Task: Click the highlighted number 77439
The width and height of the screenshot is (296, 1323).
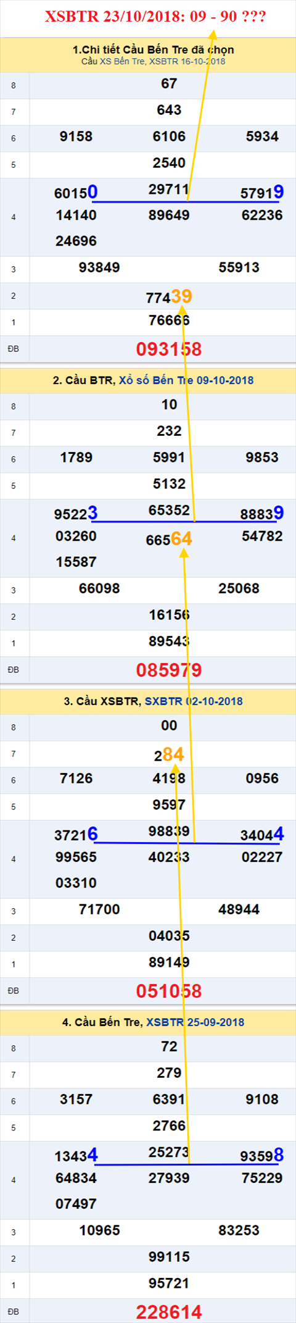Action: tap(169, 297)
